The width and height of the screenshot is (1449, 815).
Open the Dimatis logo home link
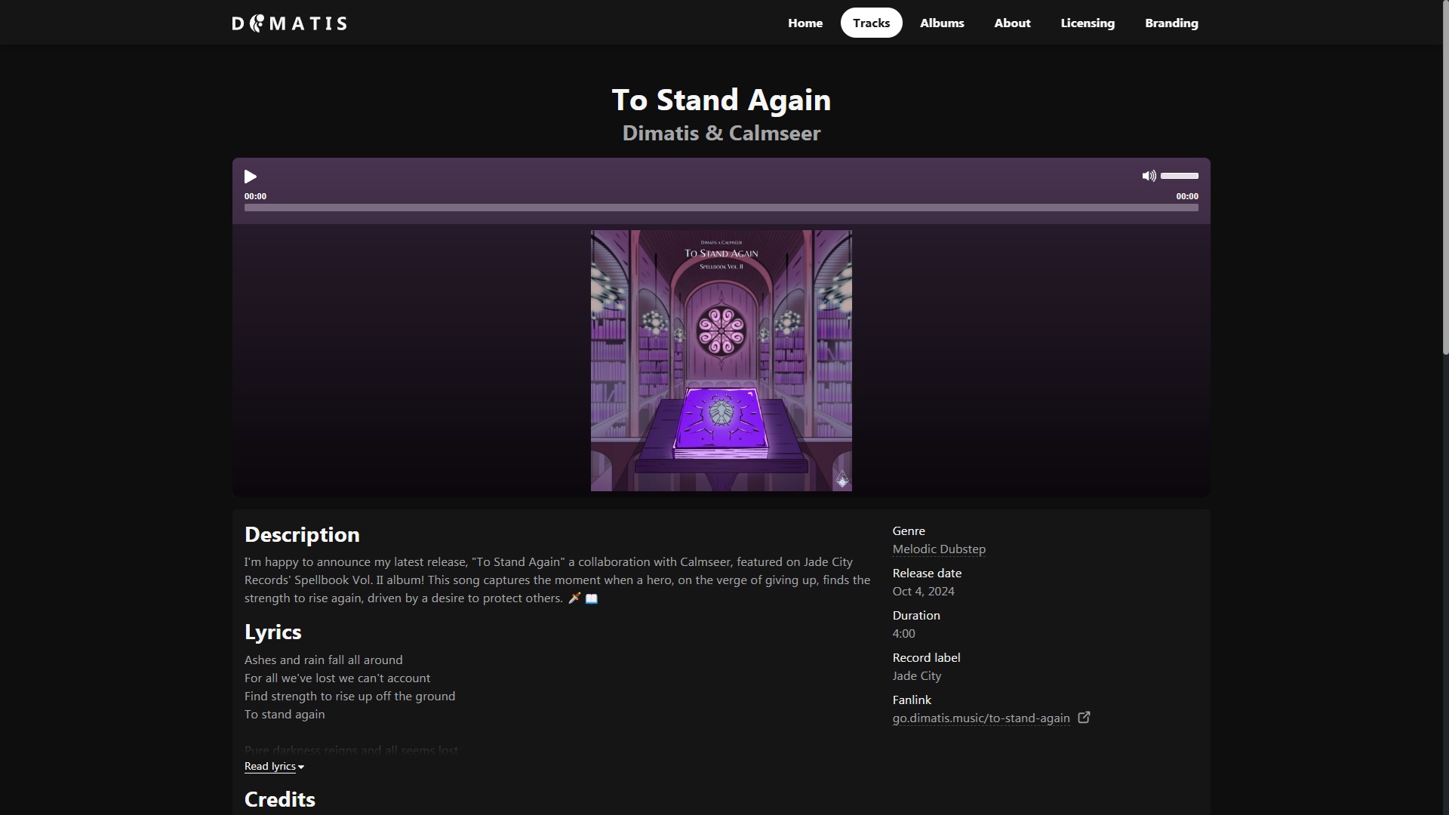[289, 23]
